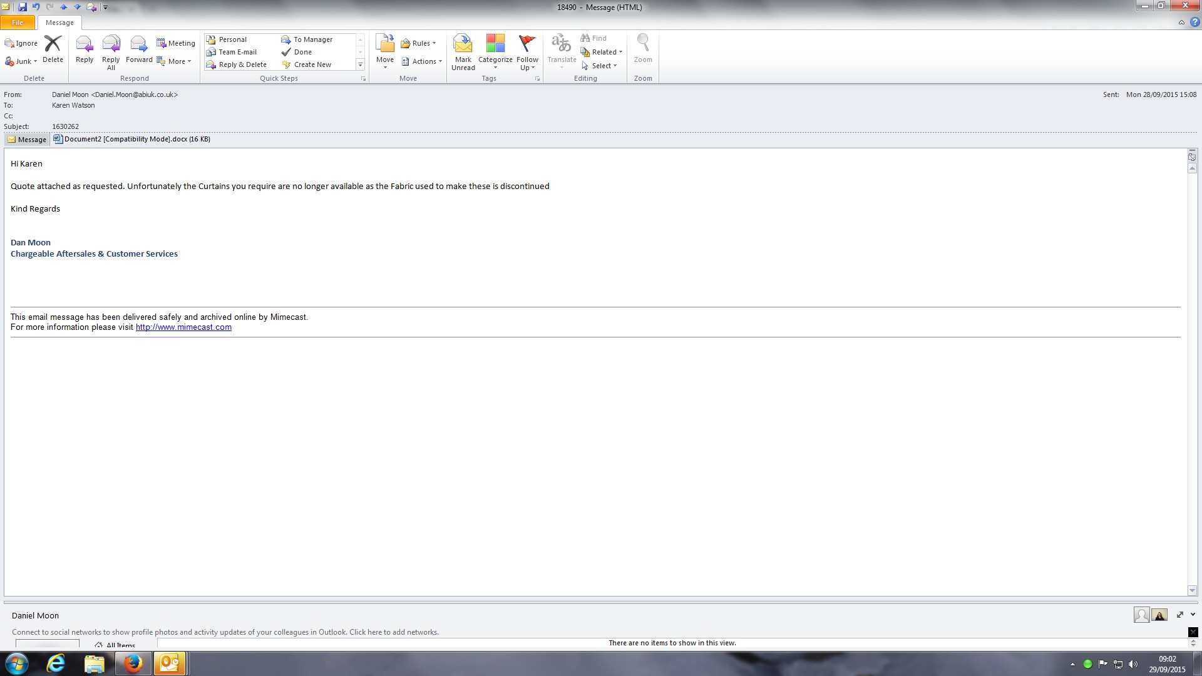Image resolution: width=1202 pixels, height=676 pixels.
Task: Open the mimecast.com hyperlink
Action: [183, 327]
